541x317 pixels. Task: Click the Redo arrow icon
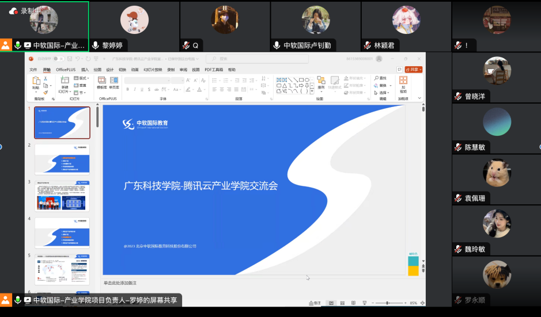click(x=88, y=59)
